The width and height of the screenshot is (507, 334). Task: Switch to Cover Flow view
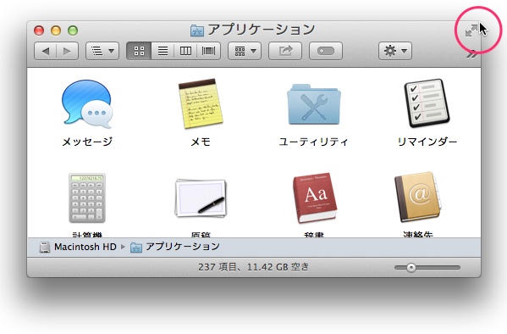208,51
